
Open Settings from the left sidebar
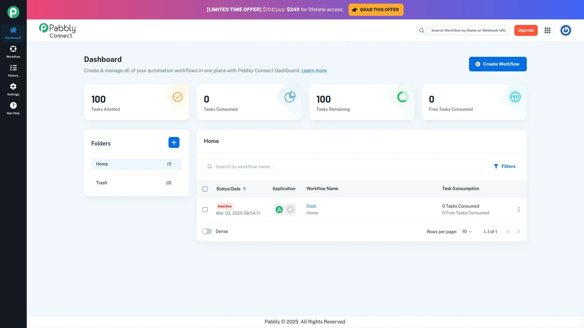pos(13,89)
